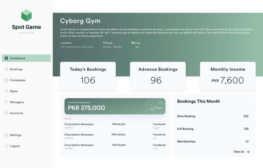This screenshot has height=168, width=263.
Task: Click the Full Booking count 128
Action: click(x=246, y=129)
